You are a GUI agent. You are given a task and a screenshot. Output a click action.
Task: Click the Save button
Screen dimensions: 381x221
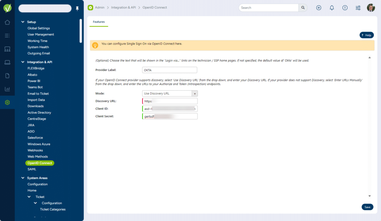(367, 207)
